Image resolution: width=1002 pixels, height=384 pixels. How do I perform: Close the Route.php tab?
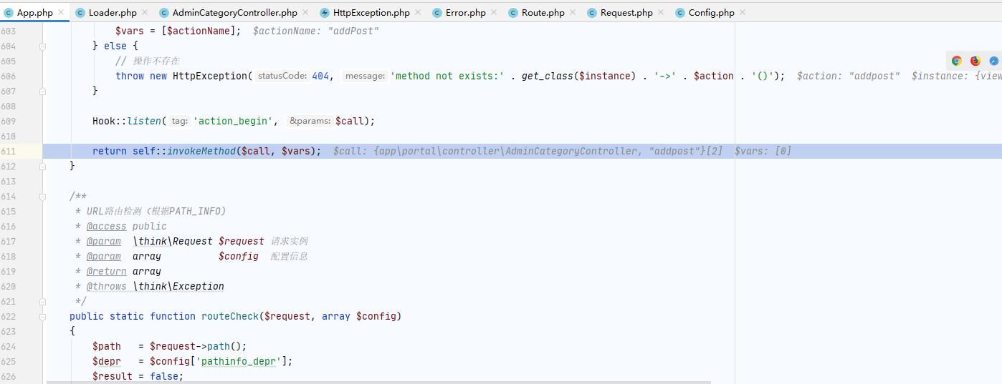(x=572, y=13)
